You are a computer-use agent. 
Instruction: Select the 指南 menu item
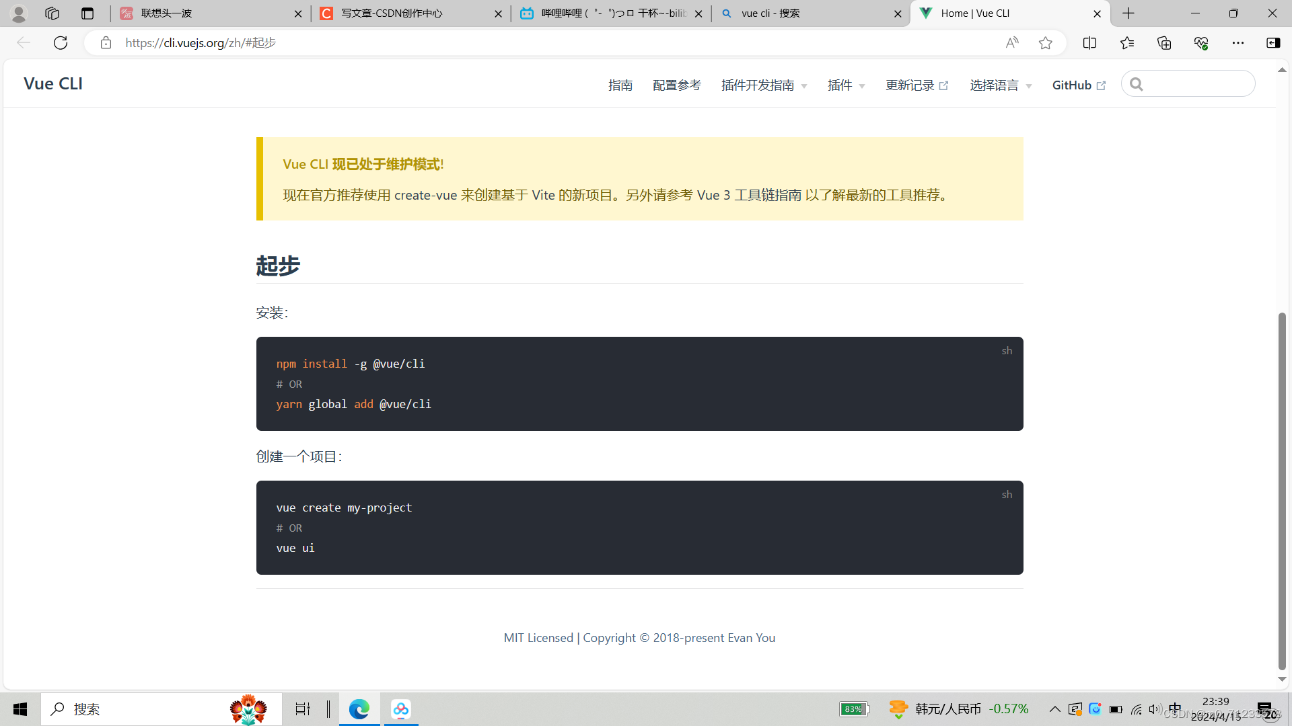[620, 85]
